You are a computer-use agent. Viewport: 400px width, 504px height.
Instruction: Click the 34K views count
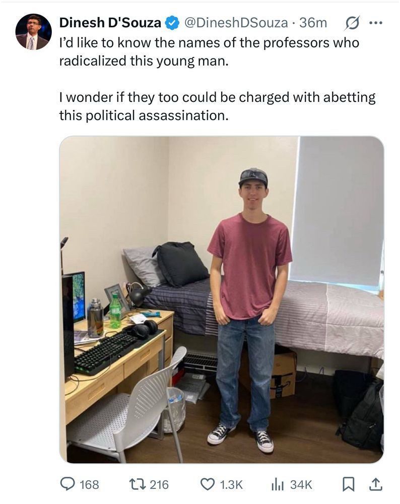pos(301,484)
